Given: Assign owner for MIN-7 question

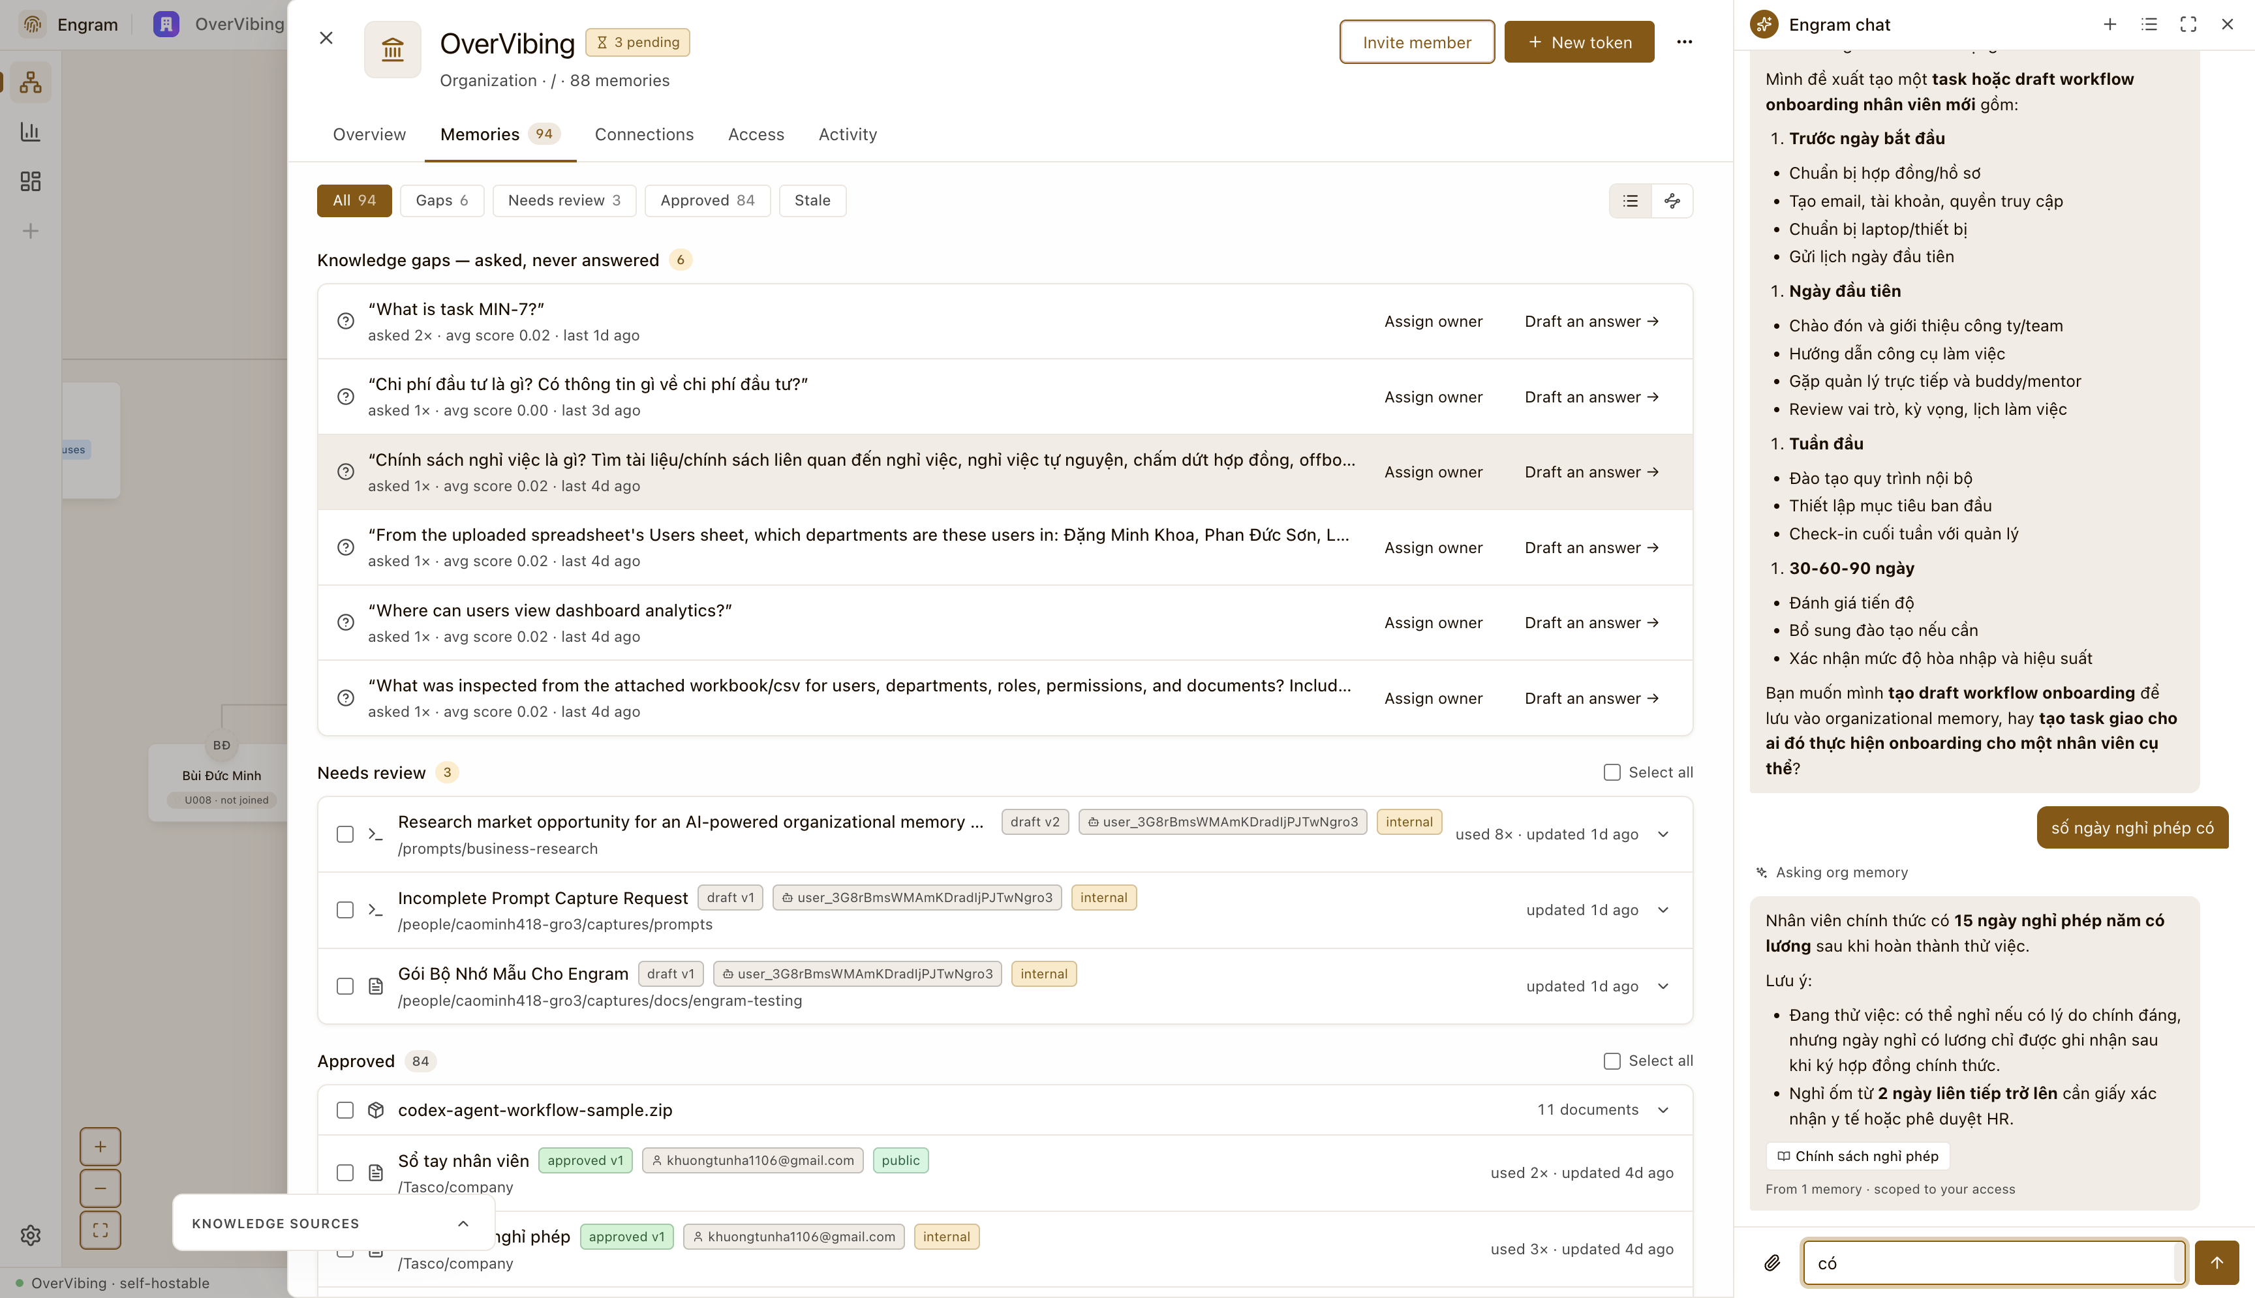Looking at the screenshot, I should tap(1433, 322).
